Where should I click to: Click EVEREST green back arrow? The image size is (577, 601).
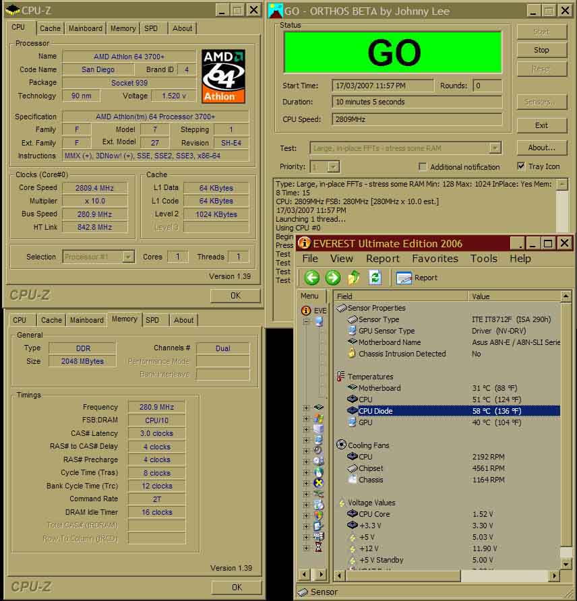311,277
